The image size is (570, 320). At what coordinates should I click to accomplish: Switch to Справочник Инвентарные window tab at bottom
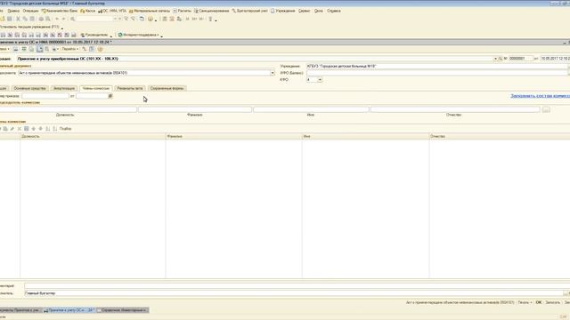click(x=123, y=310)
